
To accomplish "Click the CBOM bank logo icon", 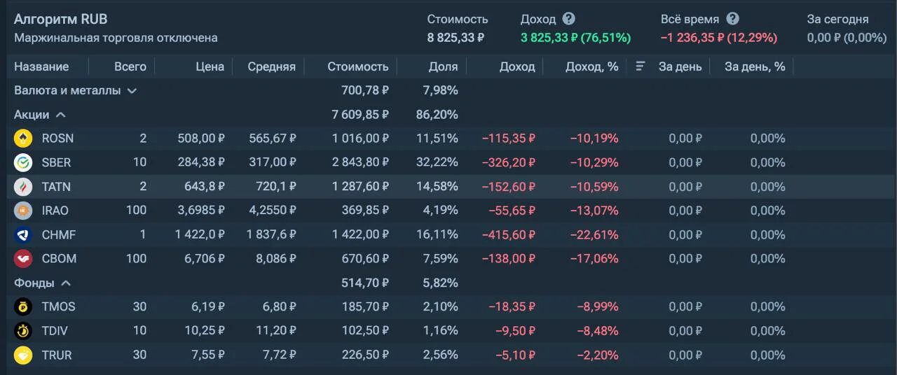I will click(23, 259).
